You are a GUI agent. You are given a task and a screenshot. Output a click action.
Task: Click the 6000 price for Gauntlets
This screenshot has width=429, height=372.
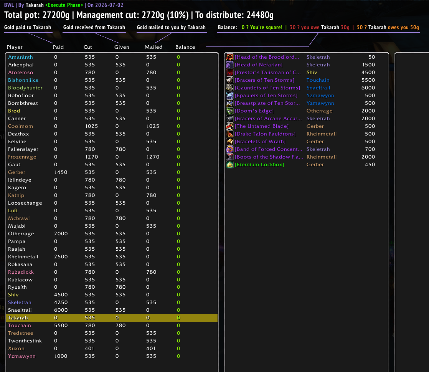[x=368, y=88]
